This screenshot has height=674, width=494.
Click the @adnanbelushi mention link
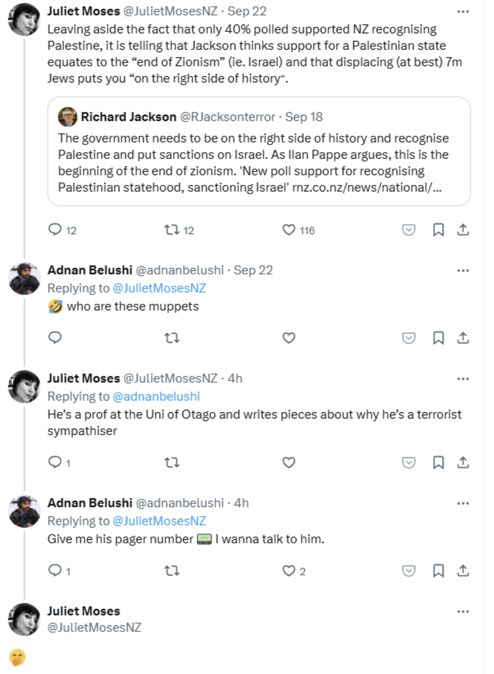click(156, 396)
